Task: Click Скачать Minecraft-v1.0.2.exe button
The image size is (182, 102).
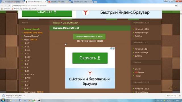Action: [89, 37]
